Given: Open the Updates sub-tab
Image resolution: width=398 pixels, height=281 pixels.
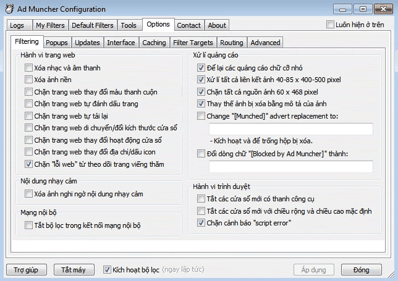Looking at the screenshot, I should click(87, 43).
